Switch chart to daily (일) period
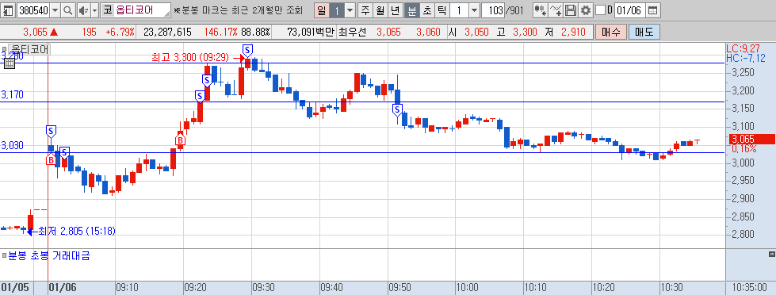 [322, 10]
